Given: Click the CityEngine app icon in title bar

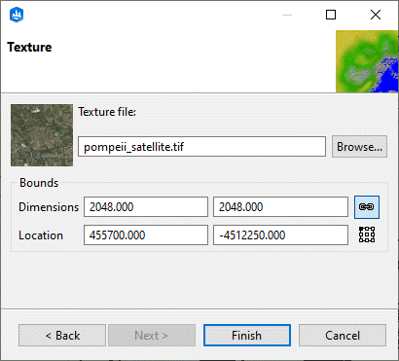Looking at the screenshot, I should coord(17,15).
